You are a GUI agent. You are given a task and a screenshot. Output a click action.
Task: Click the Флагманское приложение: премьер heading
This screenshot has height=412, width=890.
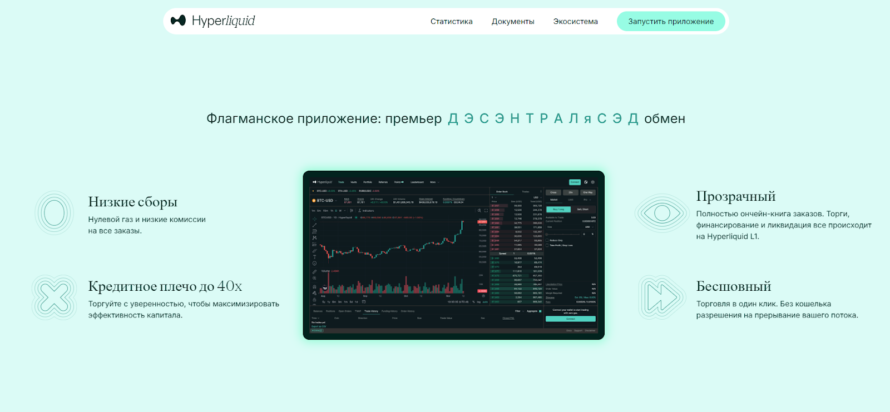point(324,118)
